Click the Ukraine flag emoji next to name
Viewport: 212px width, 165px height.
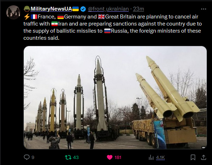pyautogui.click(x=76, y=9)
